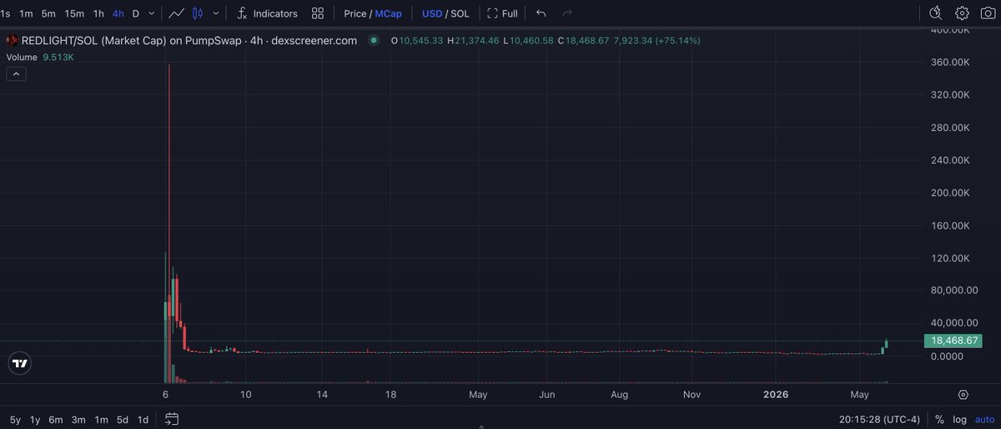Switch chart to MCap mode
Image resolution: width=1001 pixels, height=429 pixels.
click(388, 13)
